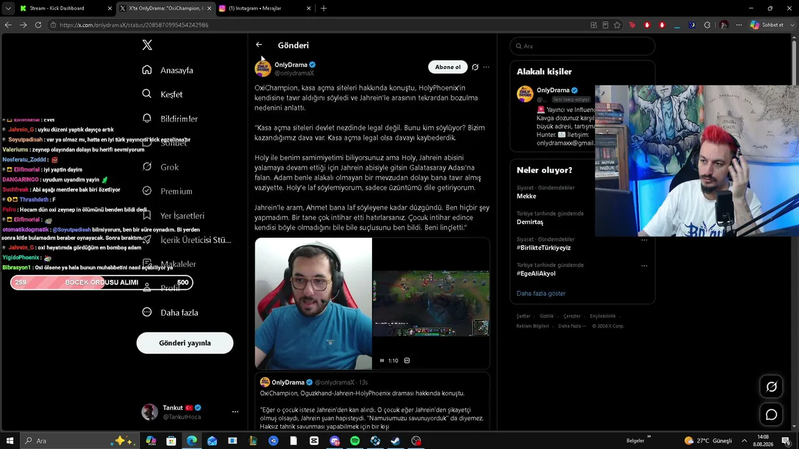This screenshot has width=799, height=449.
Task: Go to Anasayfa in the X sidebar
Action: tap(168, 70)
